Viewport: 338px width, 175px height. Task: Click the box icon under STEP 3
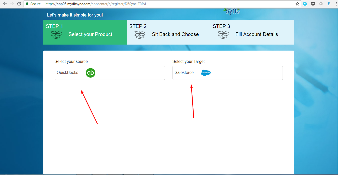[x=223, y=35]
